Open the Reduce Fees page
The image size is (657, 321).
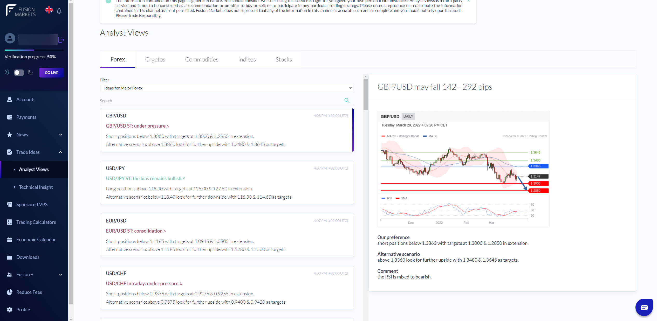click(34, 292)
